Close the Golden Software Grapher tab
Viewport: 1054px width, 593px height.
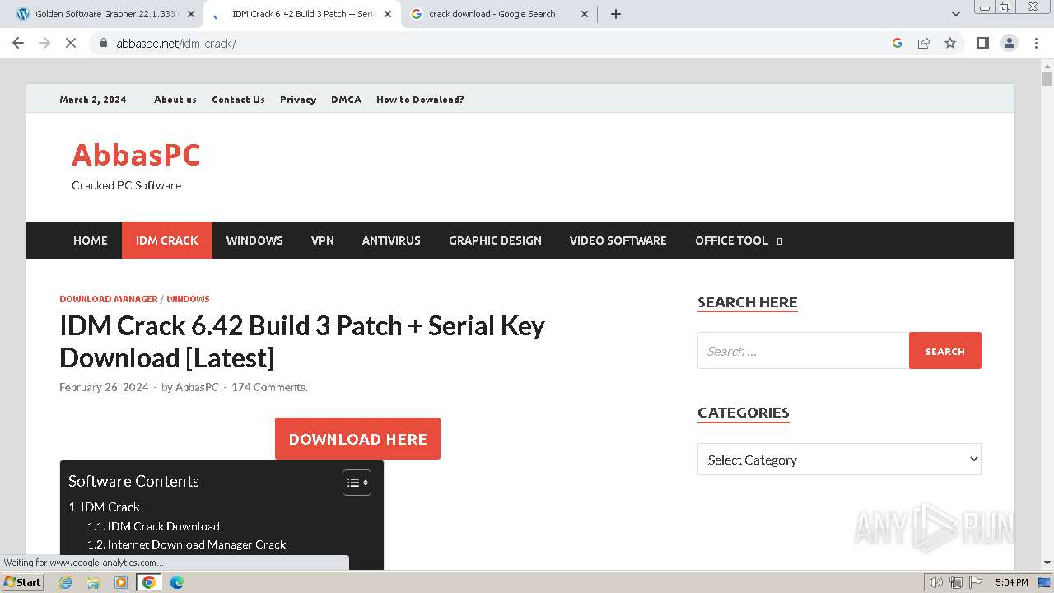point(191,14)
